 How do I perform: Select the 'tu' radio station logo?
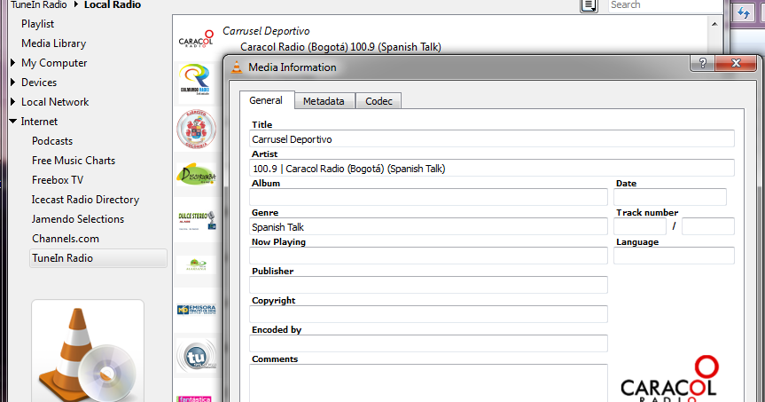[196, 356]
